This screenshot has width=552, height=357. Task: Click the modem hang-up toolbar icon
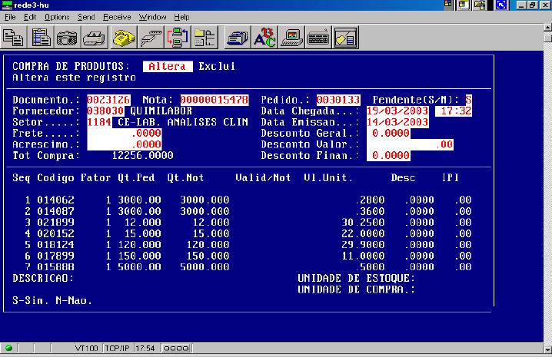click(151, 38)
